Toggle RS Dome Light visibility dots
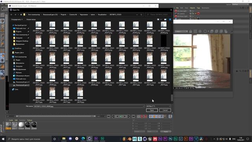This screenshot has width=252, height=142. click(193, 16)
